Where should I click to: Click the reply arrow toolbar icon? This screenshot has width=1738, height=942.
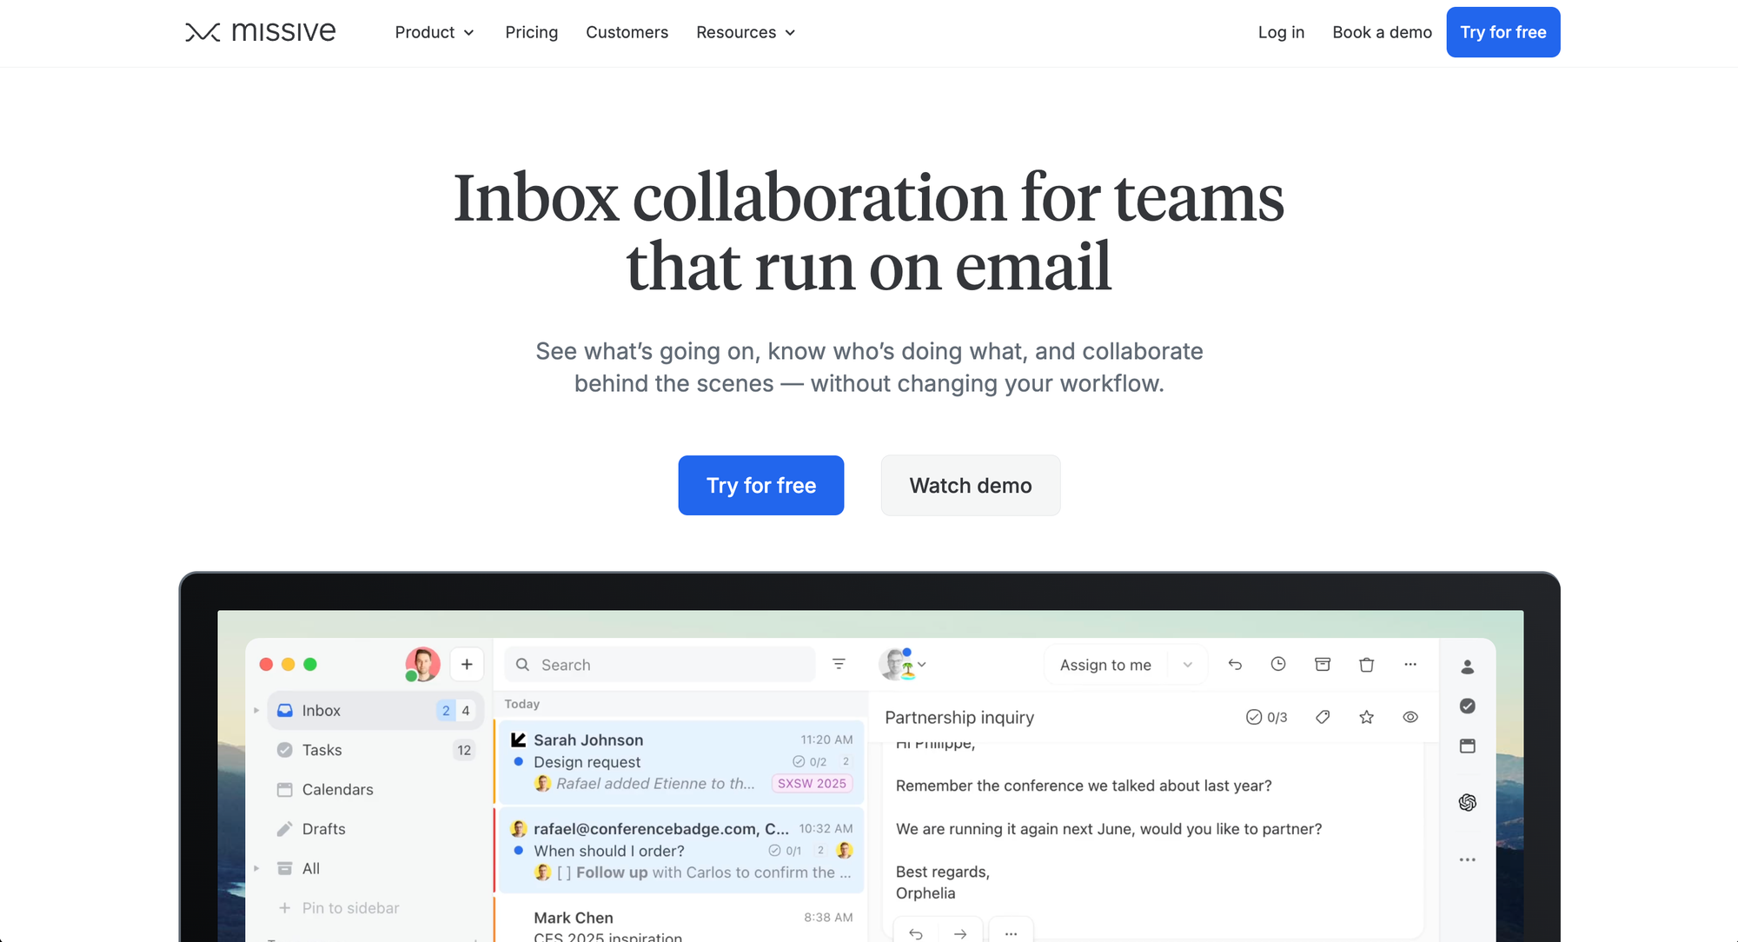click(1235, 665)
